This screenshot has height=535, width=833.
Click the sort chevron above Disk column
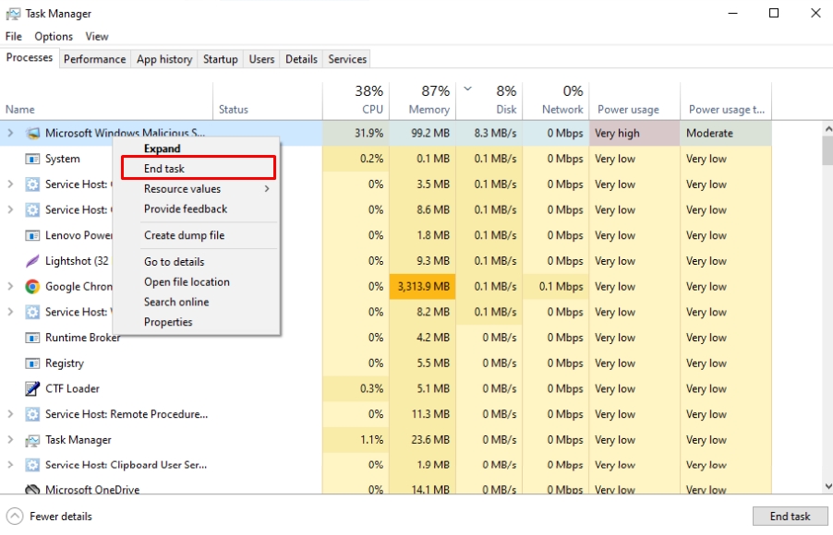(x=467, y=89)
